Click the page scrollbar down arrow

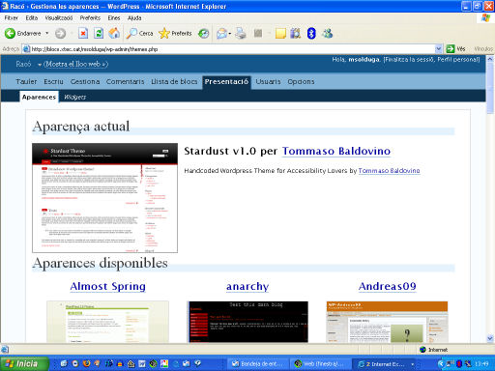[490, 338]
